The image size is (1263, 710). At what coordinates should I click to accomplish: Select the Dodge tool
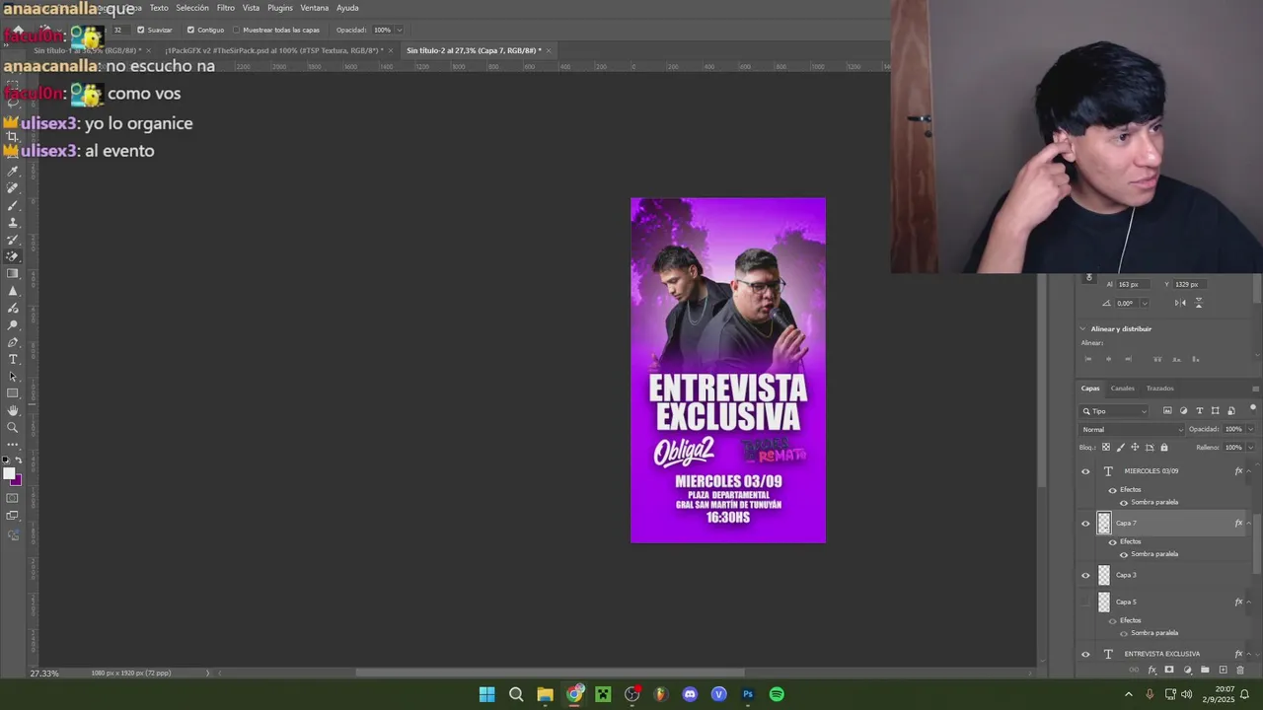pyautogui.click(x=13, y=325)
